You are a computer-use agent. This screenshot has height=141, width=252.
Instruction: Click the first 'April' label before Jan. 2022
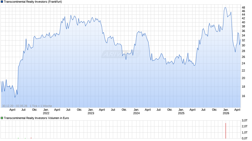[x=12, y=110]
